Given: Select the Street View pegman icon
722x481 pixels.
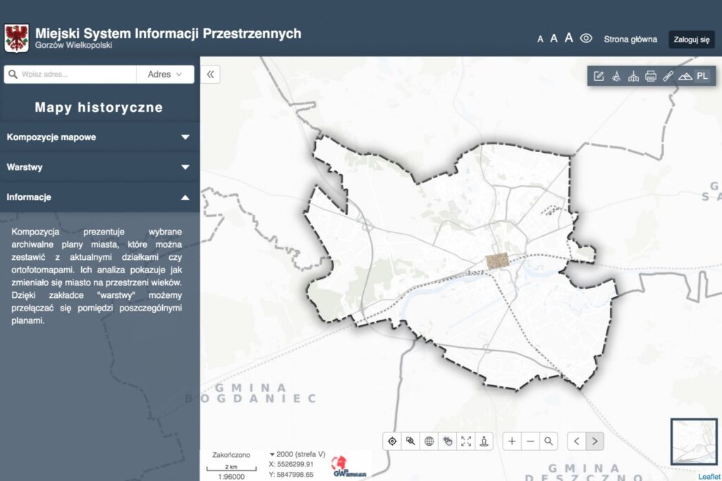Looking at the screenshot, I should pos(483,441).
